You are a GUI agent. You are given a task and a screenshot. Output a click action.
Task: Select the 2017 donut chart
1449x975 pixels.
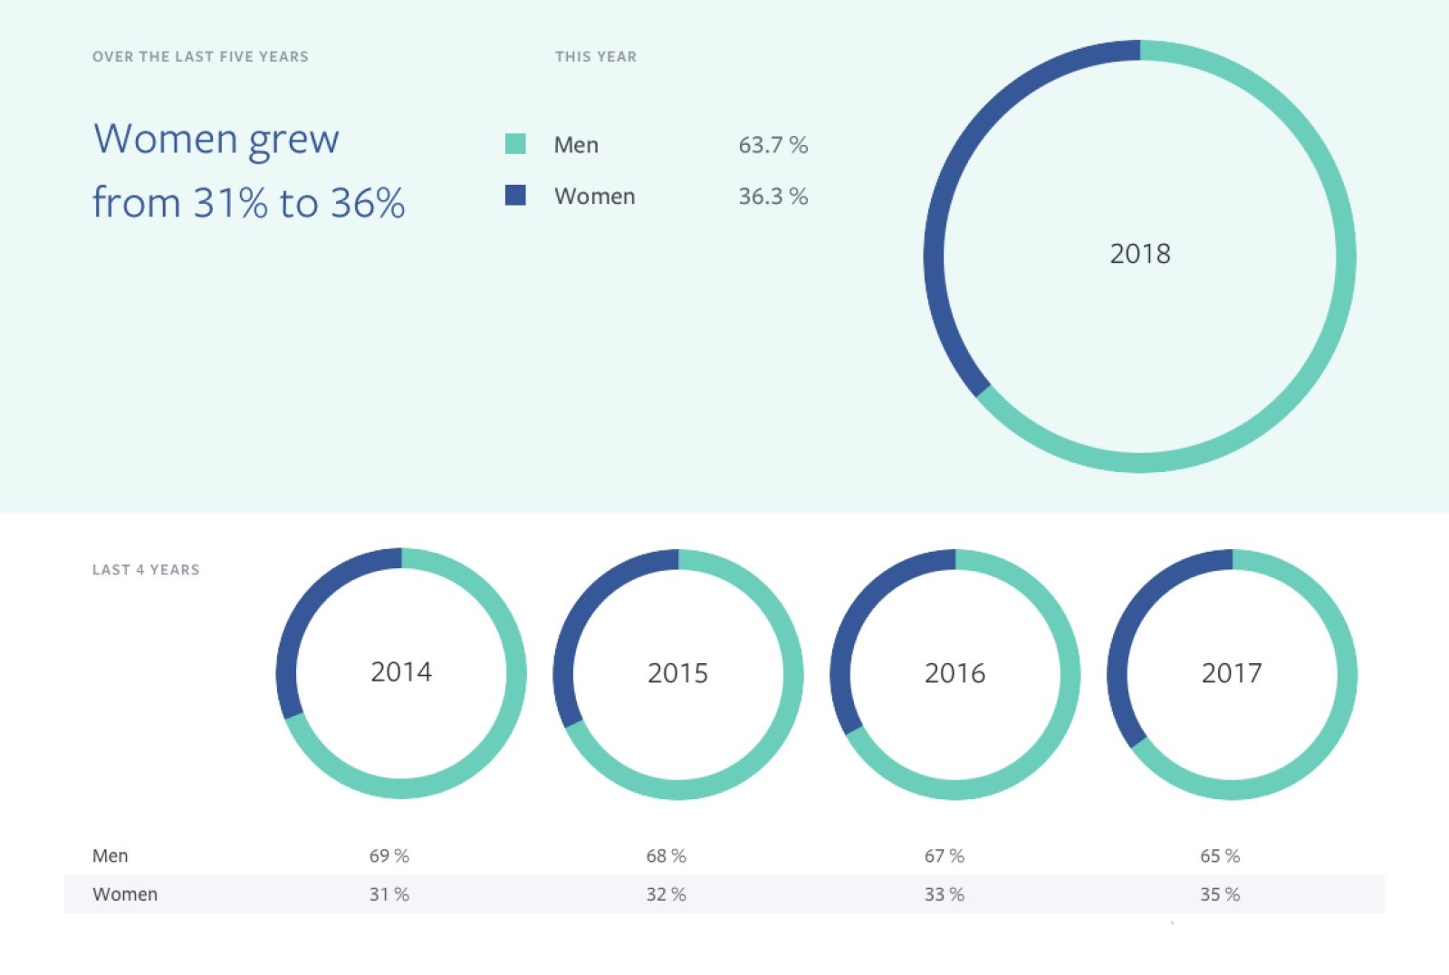(x=1231, y=673)
